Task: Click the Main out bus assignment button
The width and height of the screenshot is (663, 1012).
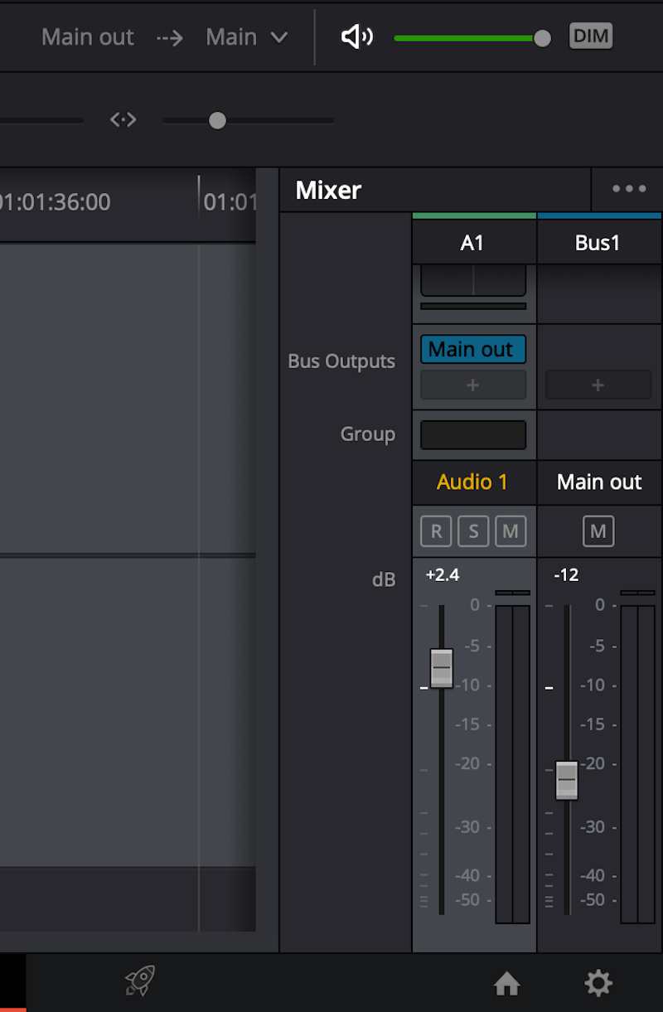Action: coord(472,349)
